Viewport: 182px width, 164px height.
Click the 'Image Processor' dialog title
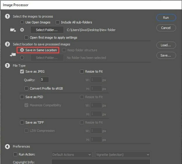coord(16,5)
